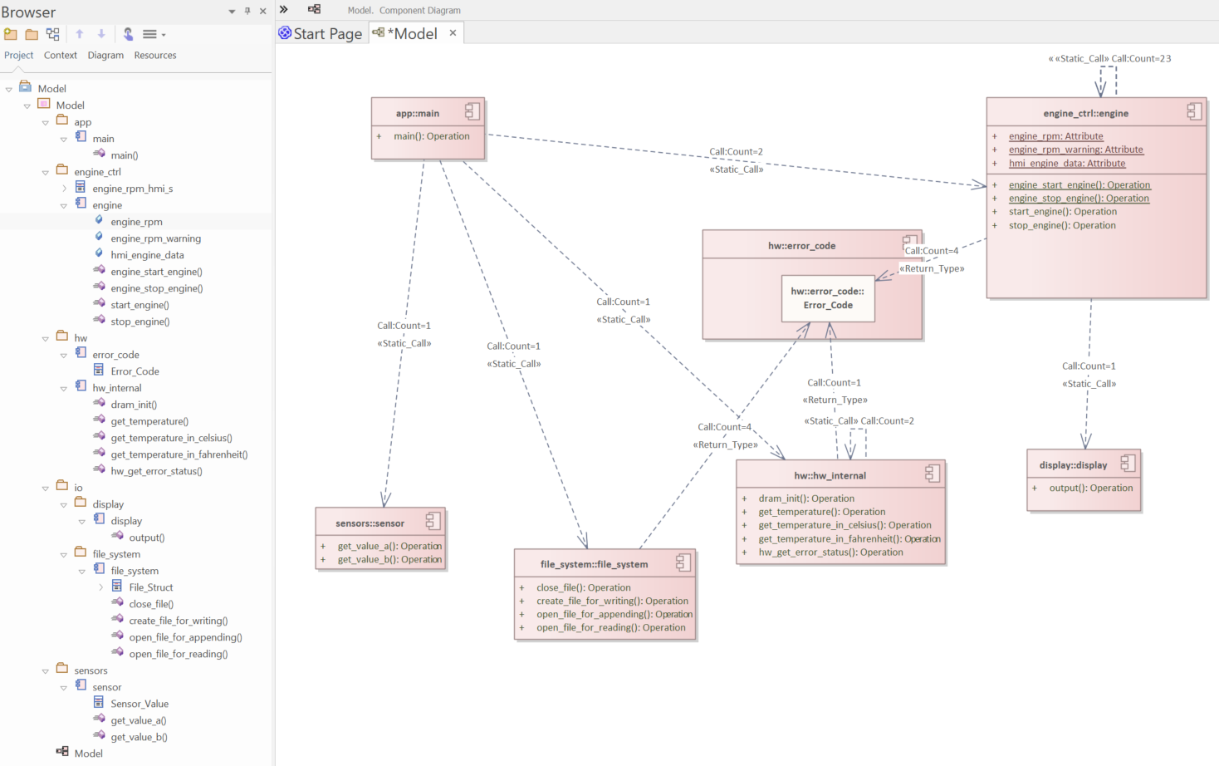Move selected item down with arrow icon

click(x=101, y=34)
